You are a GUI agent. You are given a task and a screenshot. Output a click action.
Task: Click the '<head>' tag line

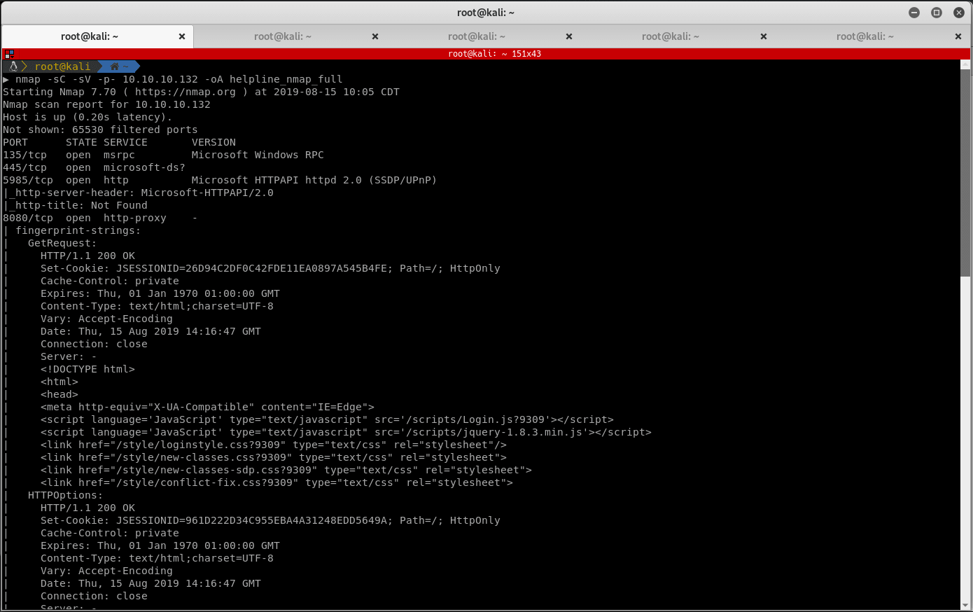(59, 394)
